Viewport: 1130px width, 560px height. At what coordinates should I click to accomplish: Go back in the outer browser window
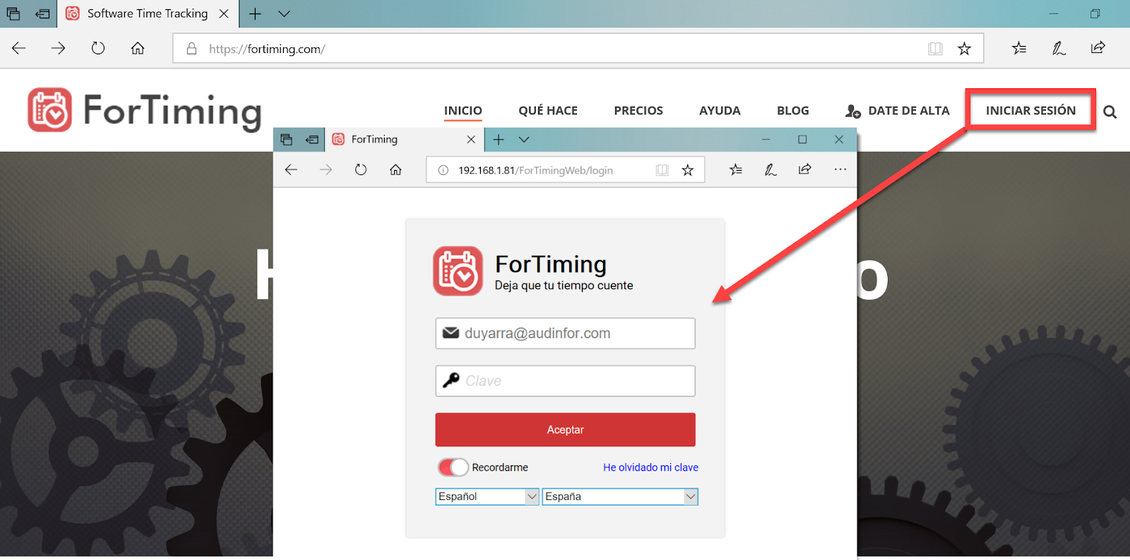(19, 48)
